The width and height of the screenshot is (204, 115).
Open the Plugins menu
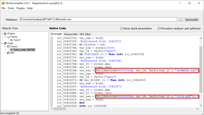click(x=20, y=8)
